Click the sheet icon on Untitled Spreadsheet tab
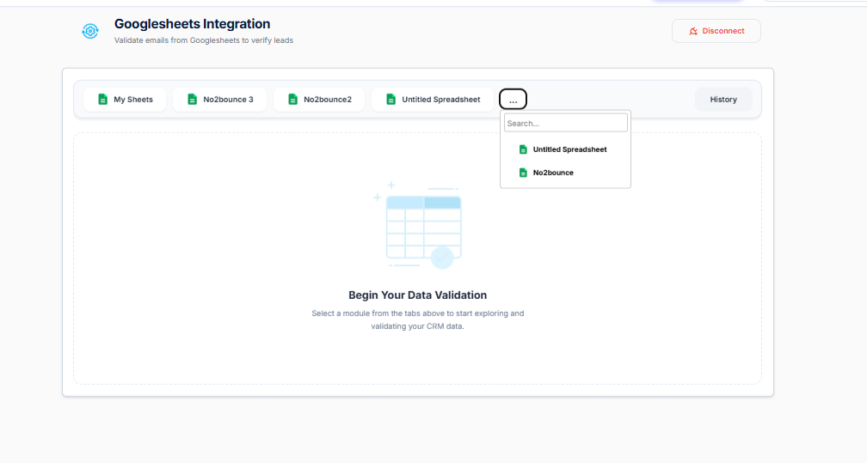Screen dimensions: 867x463 point(390,100)
